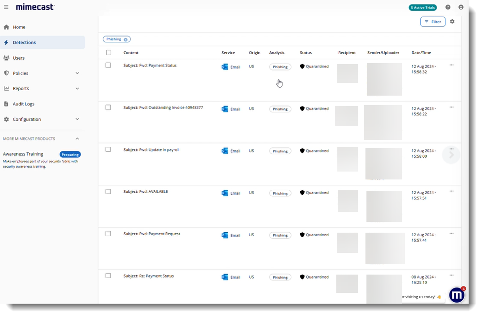Collapse the More Mimecast Products section
482x317 pixels.
coord(77,139)
